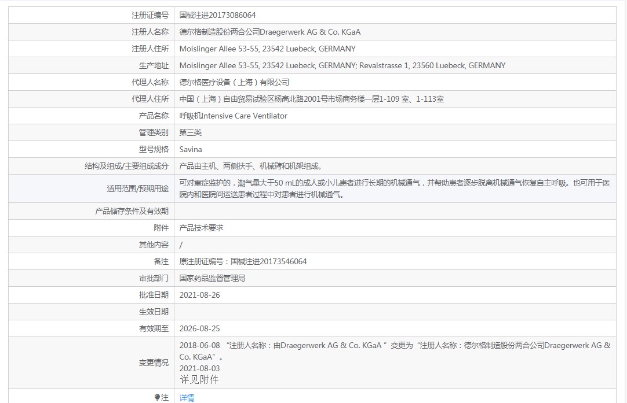
Task: Select registrant address Moislinger Allee 53-55, 23542 Luebeck
Action: click(x=268, y=49)
